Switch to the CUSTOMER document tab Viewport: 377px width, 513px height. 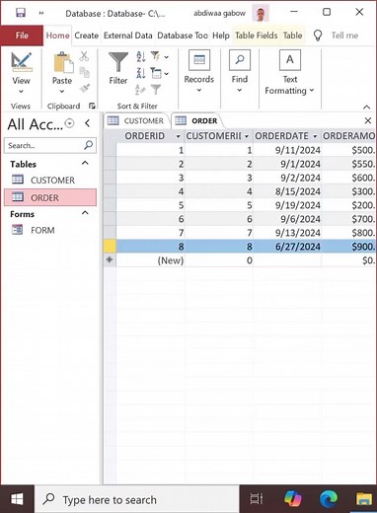[137, 120]
